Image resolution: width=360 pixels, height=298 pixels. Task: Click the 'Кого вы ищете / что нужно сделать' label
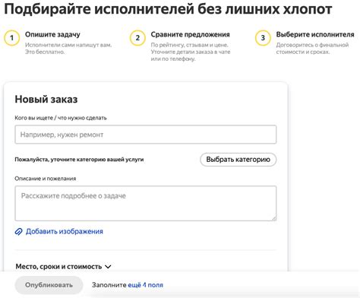tap(61, 118)
